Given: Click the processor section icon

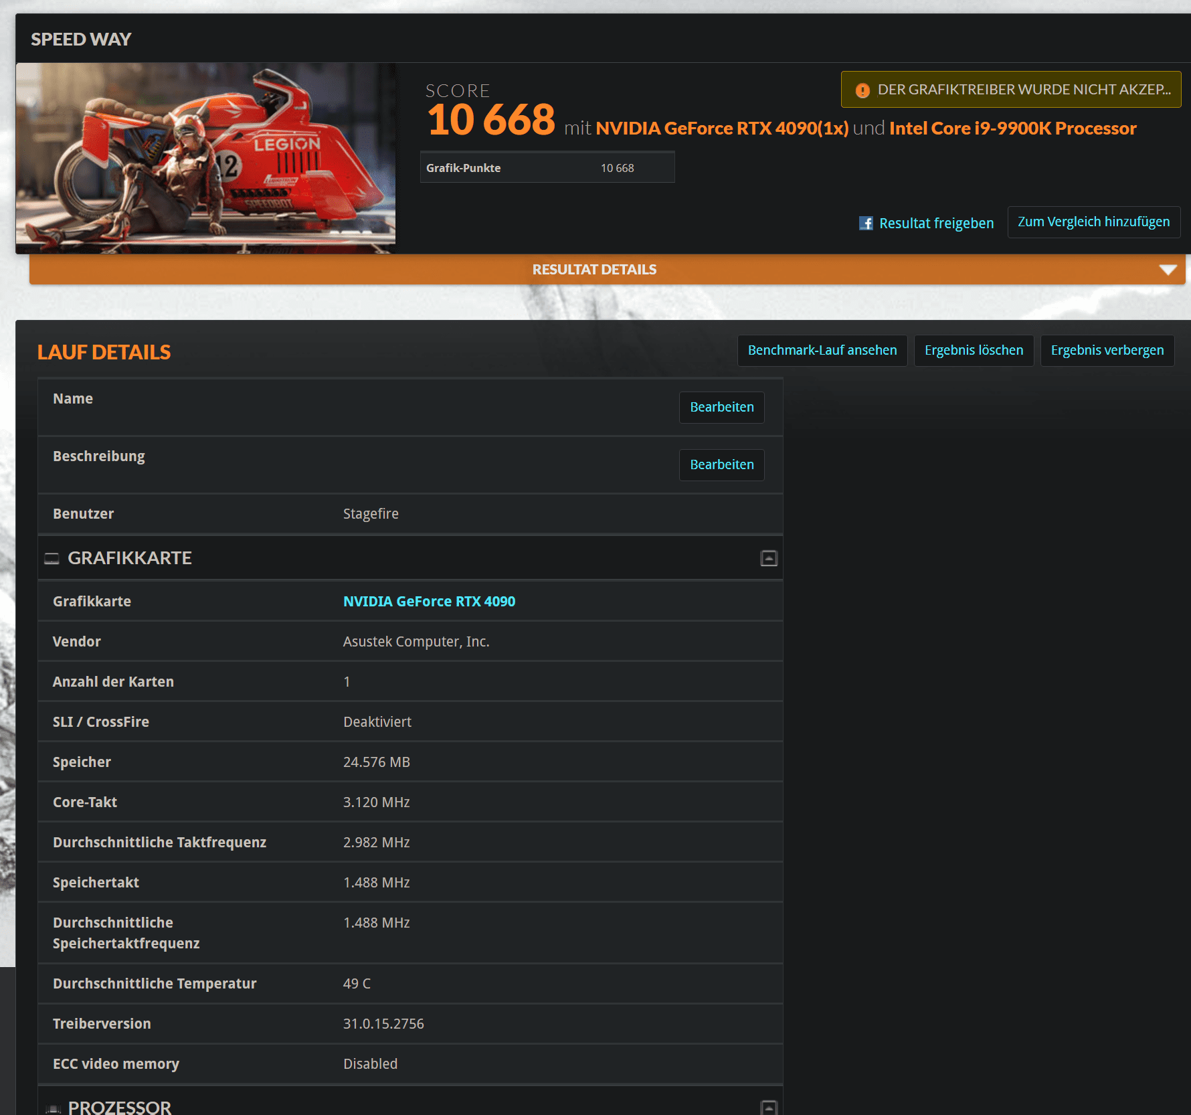Looking at the screenshot, I should (52, 1109).
